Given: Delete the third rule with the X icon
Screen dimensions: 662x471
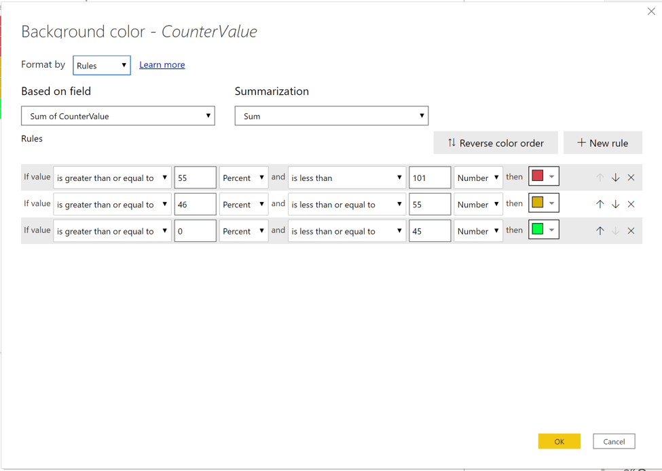Looking at the screenshot, I should 631,230.
